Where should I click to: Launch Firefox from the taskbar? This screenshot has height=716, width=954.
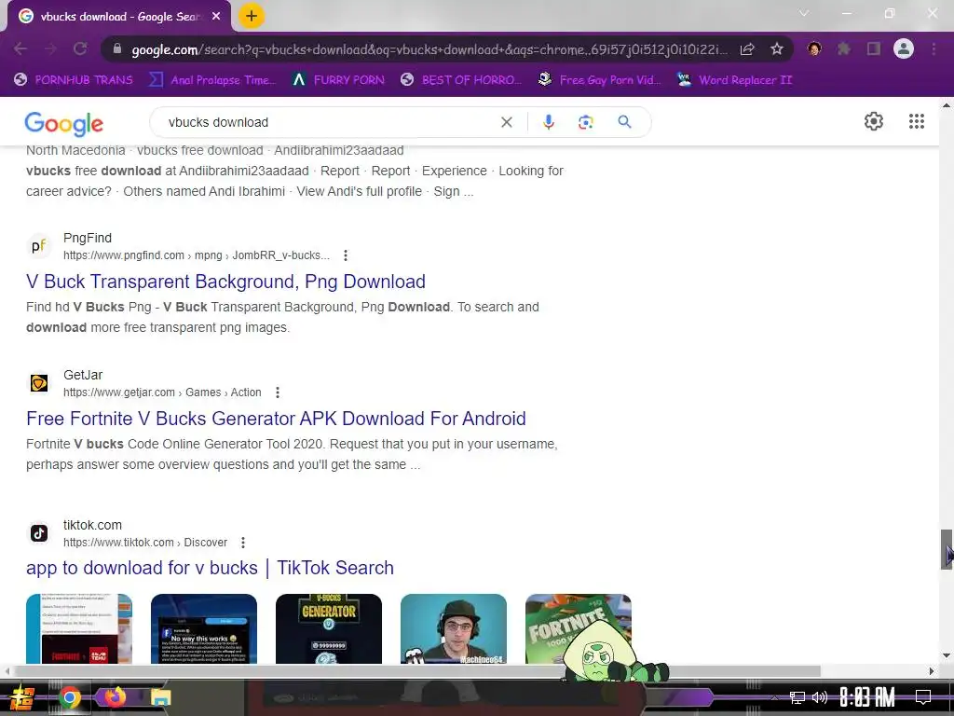coord(115,697)
